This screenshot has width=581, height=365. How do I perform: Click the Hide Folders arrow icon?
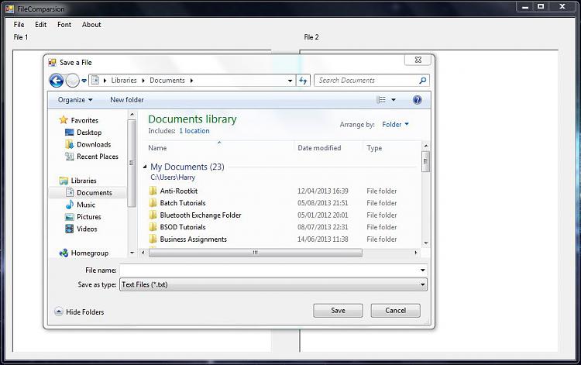[x=59, y=312]
